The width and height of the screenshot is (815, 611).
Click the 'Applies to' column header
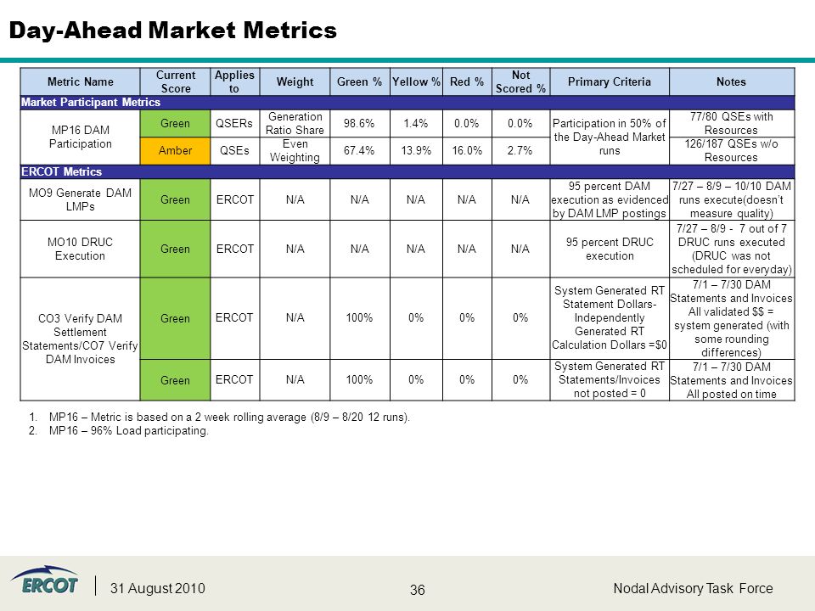(235, 81)
